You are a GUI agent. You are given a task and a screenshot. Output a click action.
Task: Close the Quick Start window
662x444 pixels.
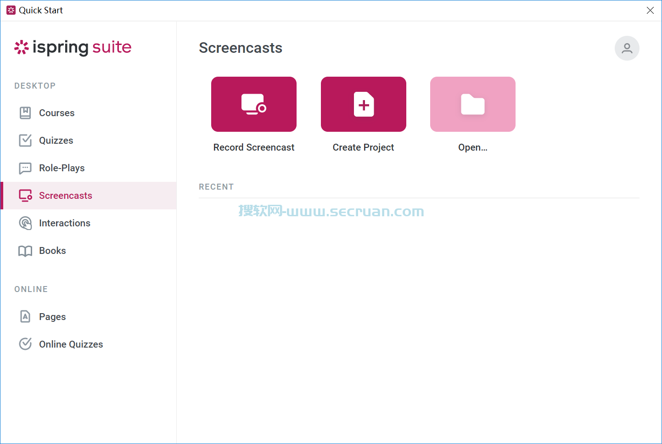pos(650,10)
